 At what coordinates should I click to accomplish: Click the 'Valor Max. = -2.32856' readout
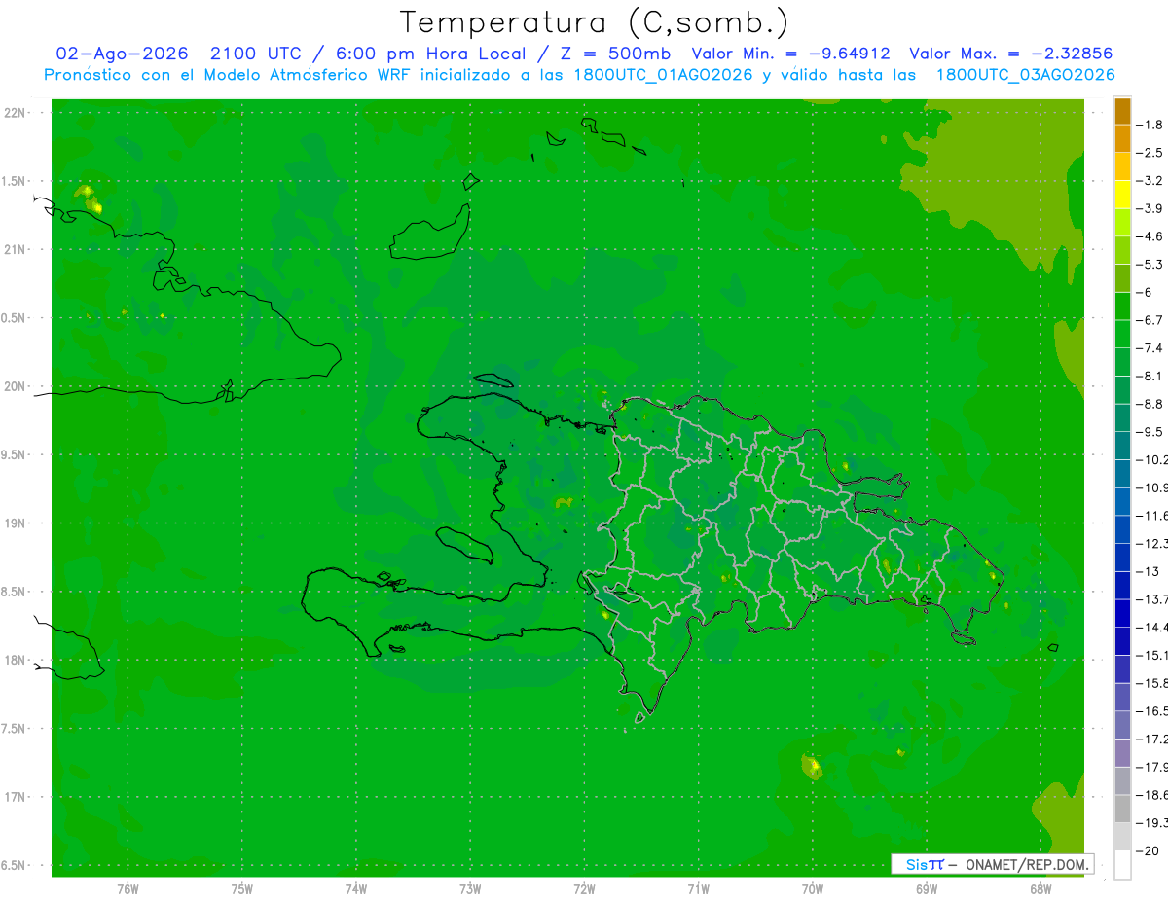click(1010, 54)
